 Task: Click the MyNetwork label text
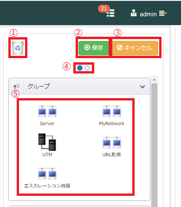[112, 123]
